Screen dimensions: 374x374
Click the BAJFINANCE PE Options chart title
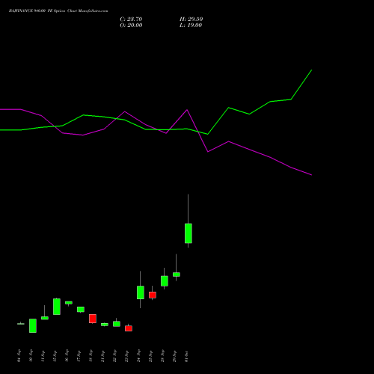(x=58, y=11)
